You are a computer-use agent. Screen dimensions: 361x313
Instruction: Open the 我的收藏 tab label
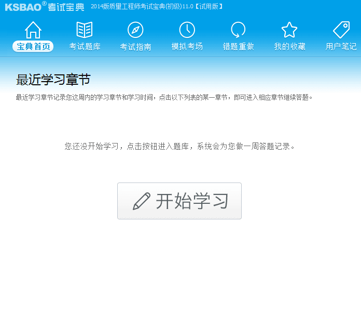289,47
